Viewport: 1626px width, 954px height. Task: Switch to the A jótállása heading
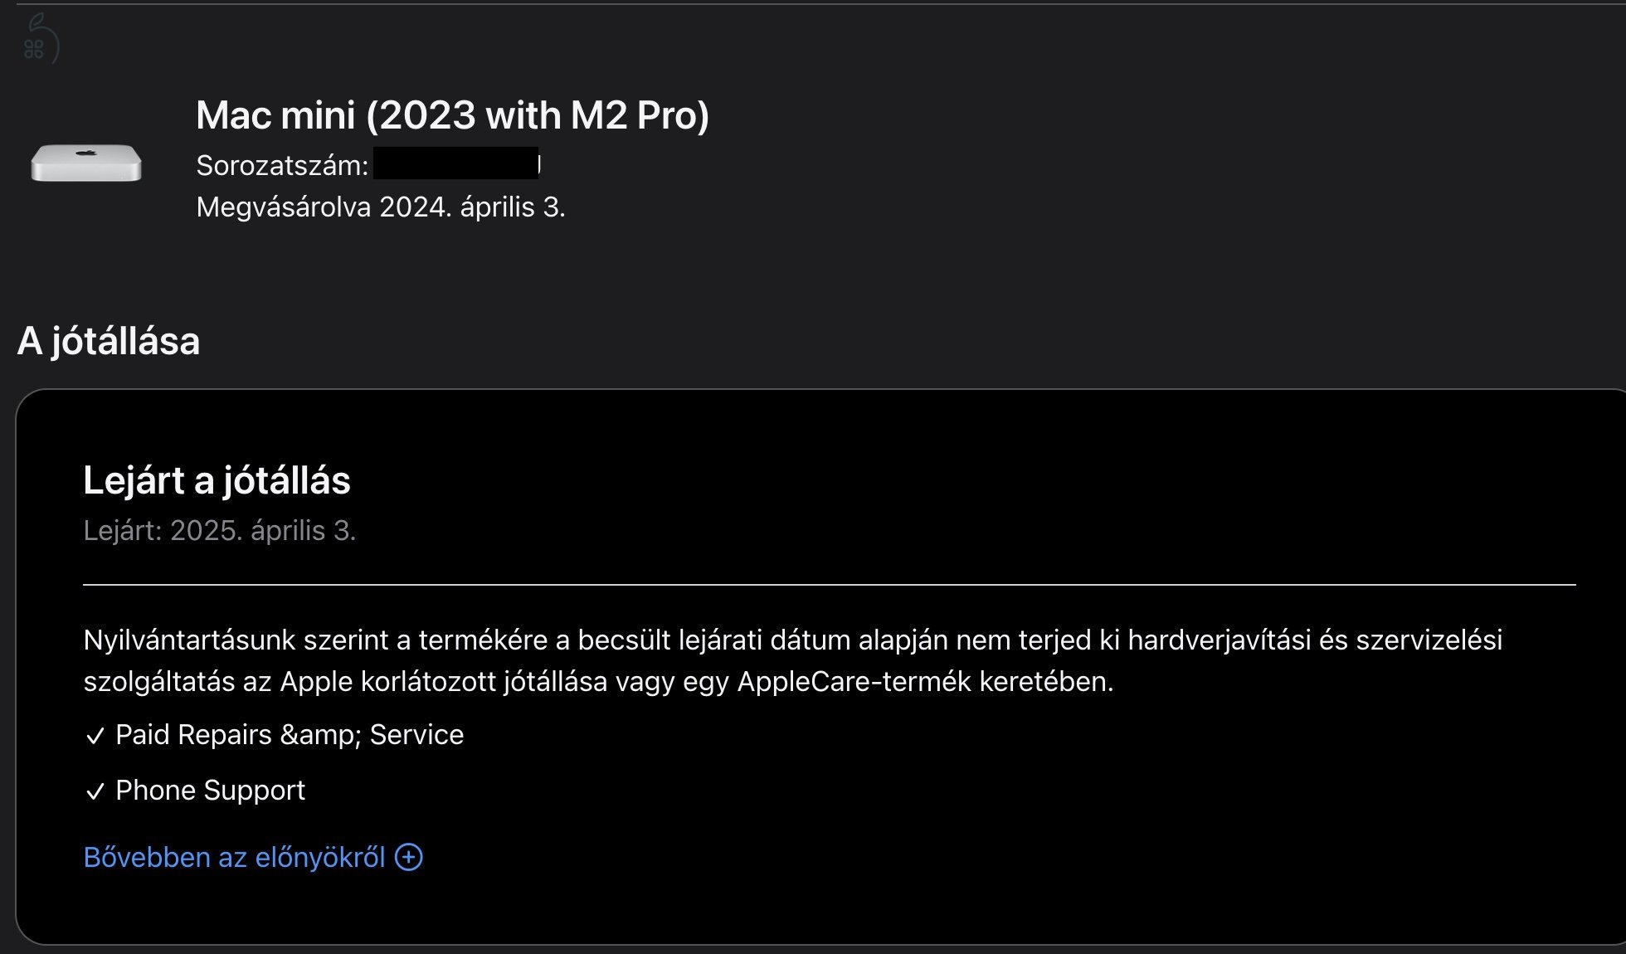(x=110, y=339)
